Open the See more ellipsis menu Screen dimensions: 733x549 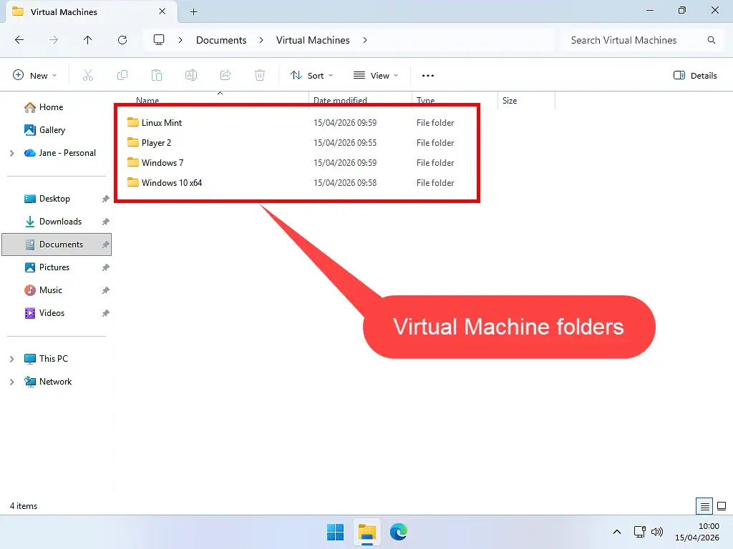click(427, 75)
